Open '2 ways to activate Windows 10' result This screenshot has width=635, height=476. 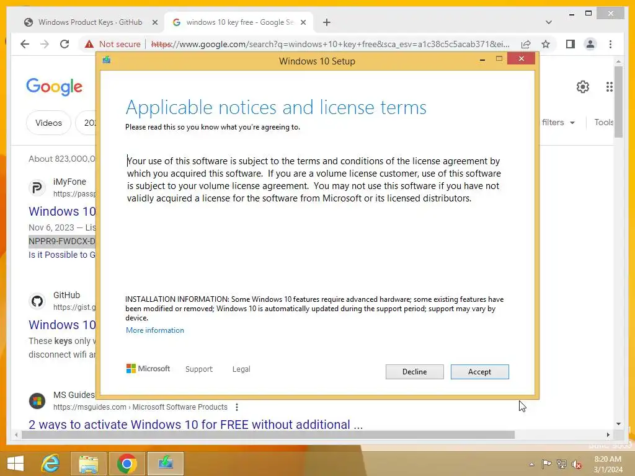pyautogui.click(x=195, y=424)
